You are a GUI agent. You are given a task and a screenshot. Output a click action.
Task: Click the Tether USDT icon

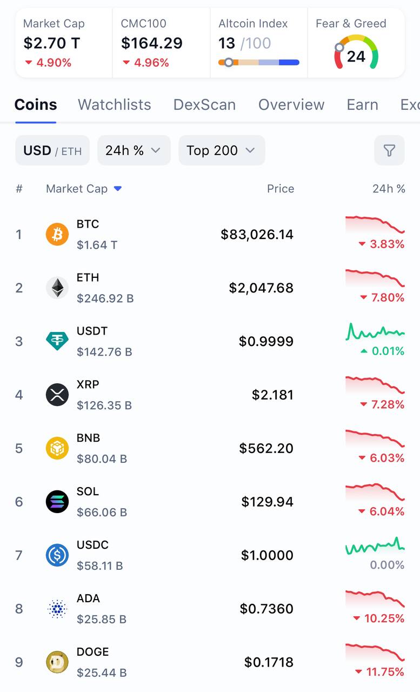point(57,341)
